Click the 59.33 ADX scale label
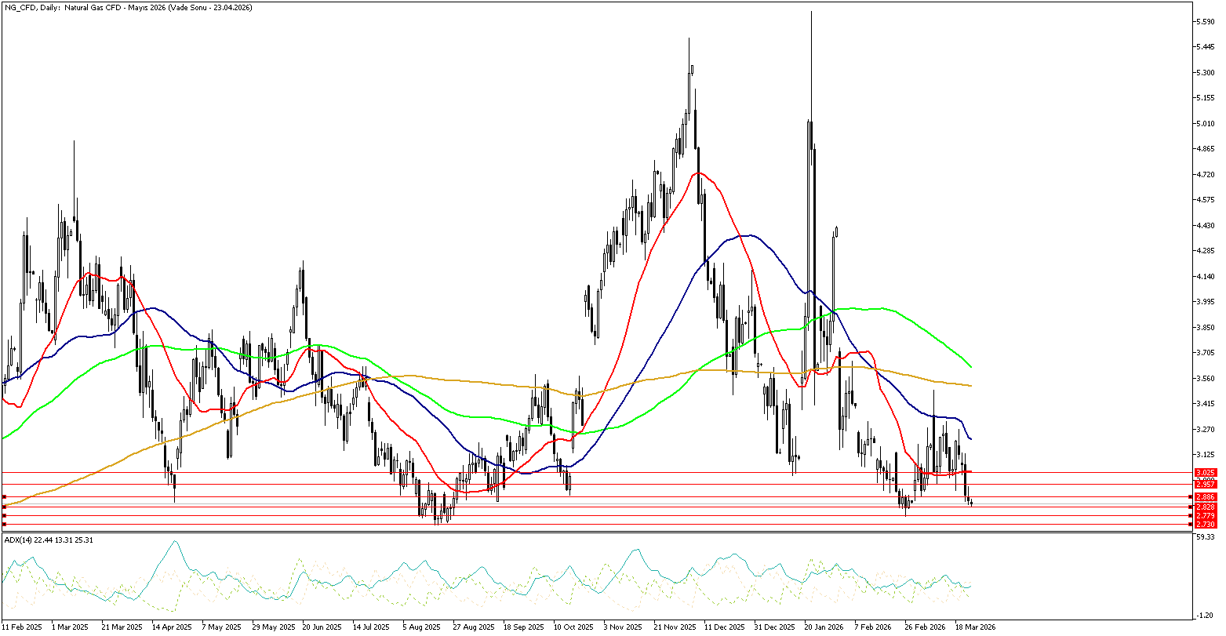 [1205, 537]
